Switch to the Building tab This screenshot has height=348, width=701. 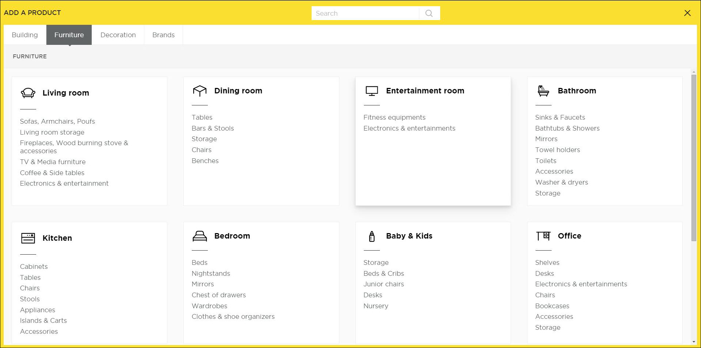coord(25,35)
